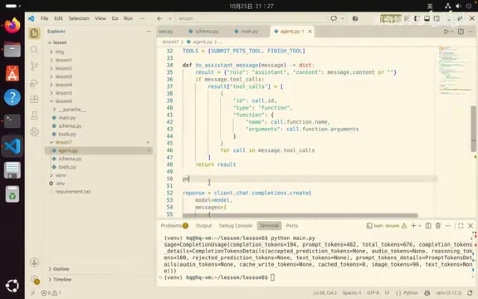
Task: Open the Python view in activity bar
Action: pyautogui.click(x=35, y=132)
